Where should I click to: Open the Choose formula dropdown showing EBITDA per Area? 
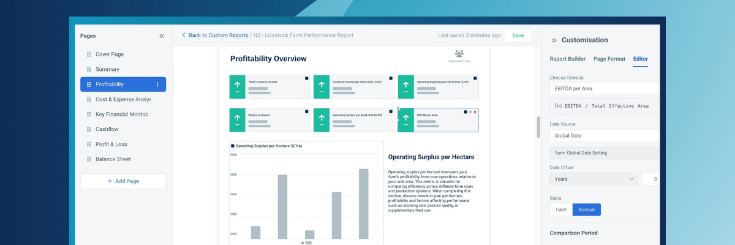point(605,89)
